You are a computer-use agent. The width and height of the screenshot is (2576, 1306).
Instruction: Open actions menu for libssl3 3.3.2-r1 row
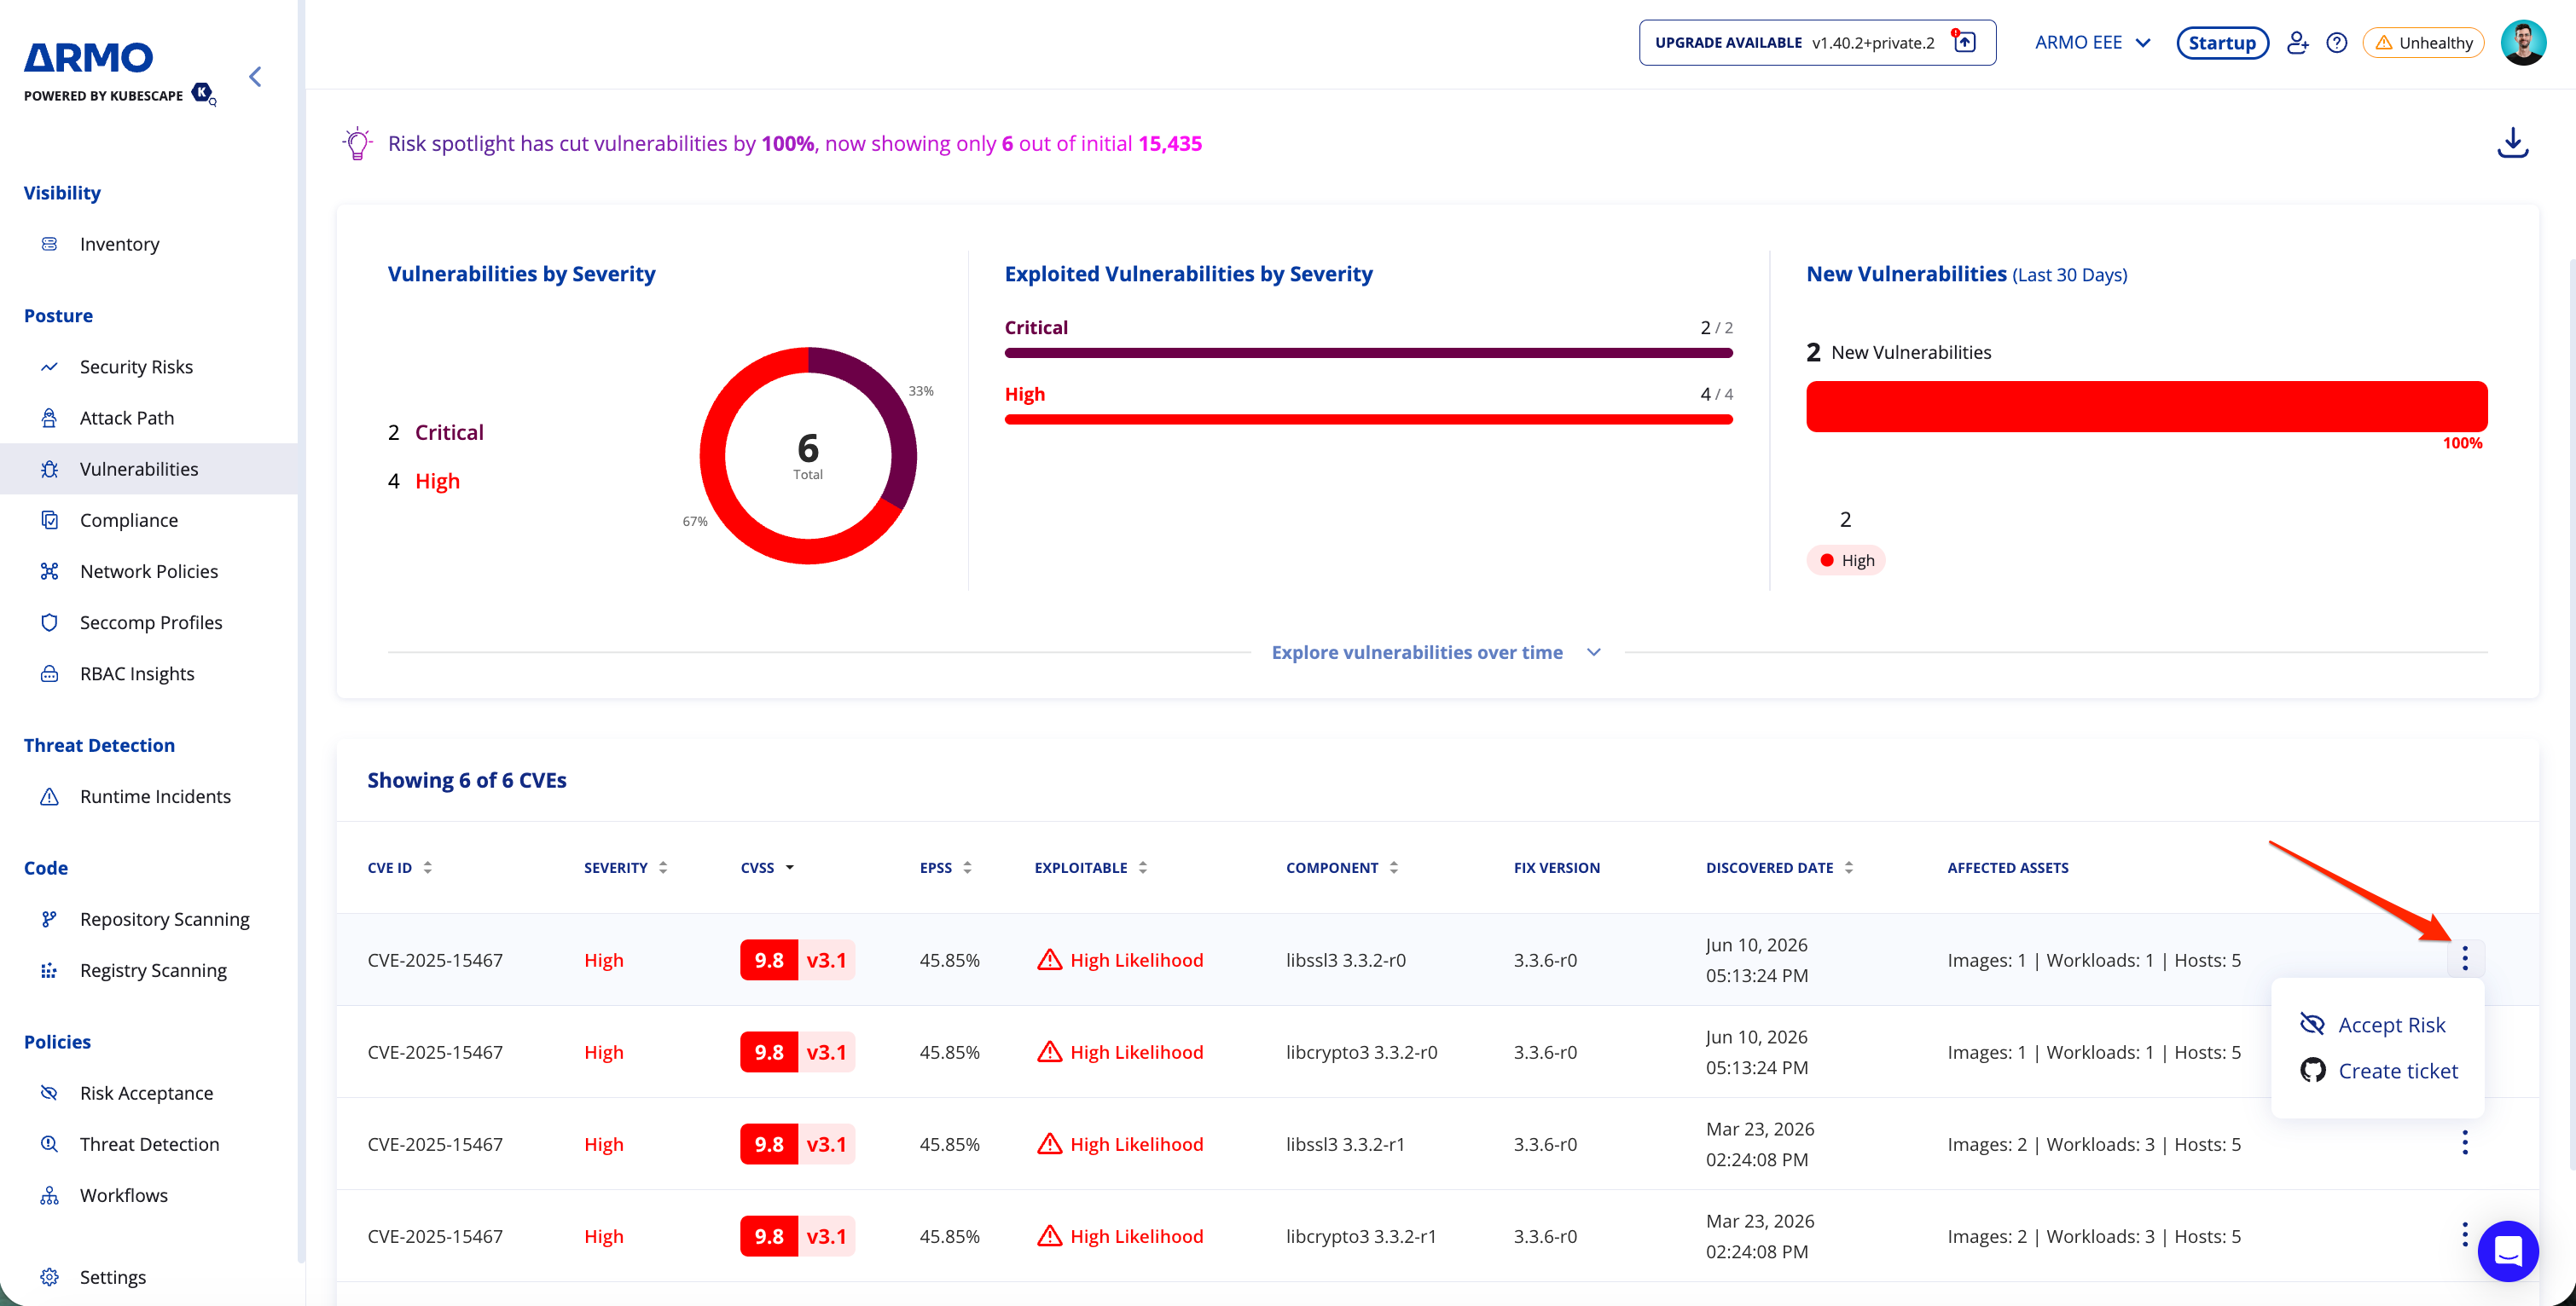tap(2464, 1143)
